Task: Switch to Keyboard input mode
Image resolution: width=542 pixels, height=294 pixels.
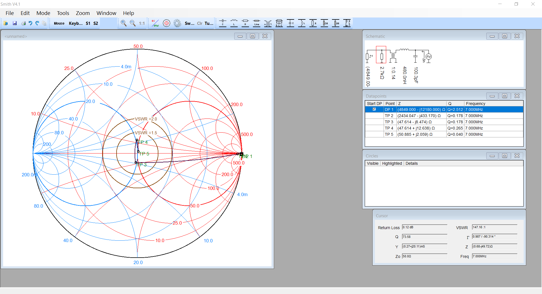Action: coord(75,23)
